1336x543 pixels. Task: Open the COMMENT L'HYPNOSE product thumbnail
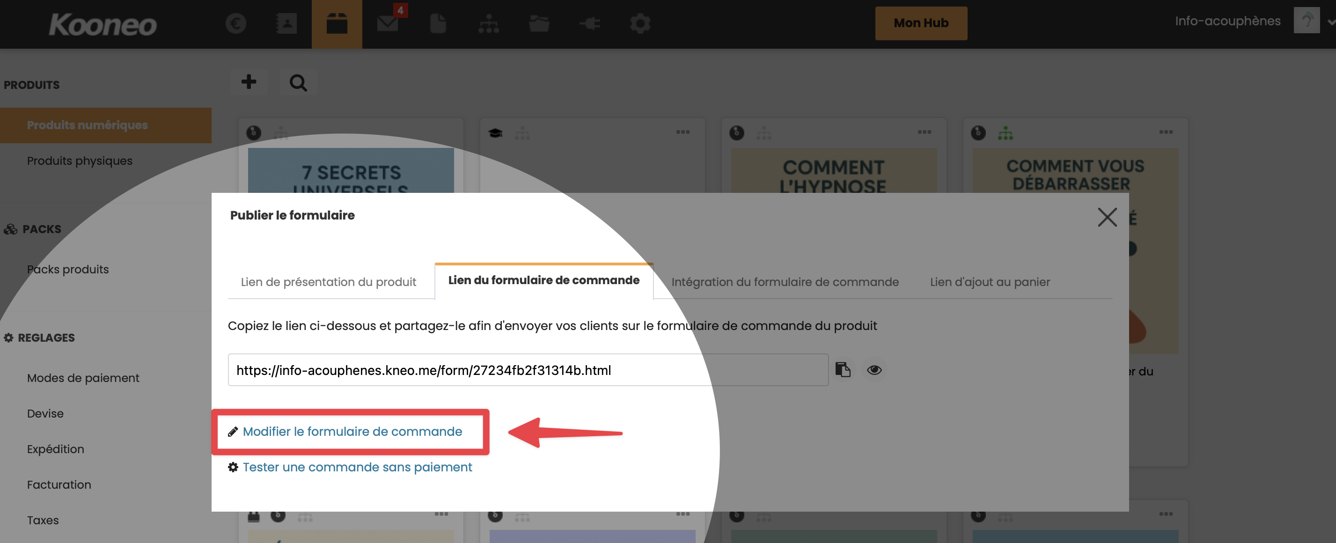(833, 170)
